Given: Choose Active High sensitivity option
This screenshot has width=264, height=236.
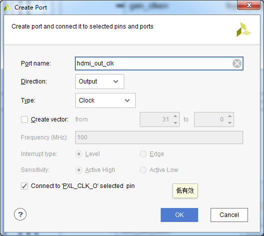Looking at the screenshot, I should click(79, 170).
